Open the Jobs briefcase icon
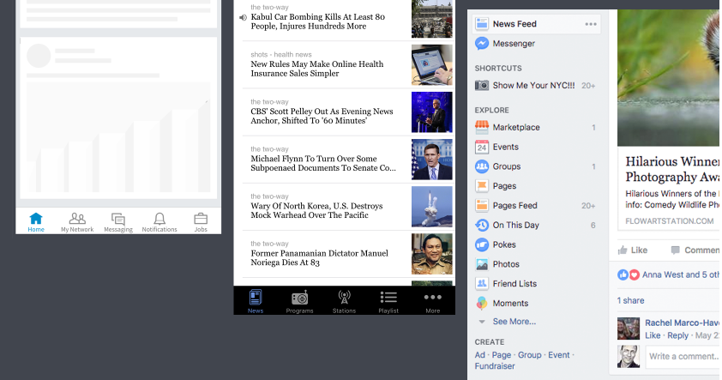The height and width of the screenshot is (380, 722). [201, 219]
